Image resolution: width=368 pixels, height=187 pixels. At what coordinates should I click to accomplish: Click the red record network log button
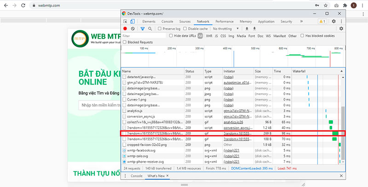tap(125, 28)
